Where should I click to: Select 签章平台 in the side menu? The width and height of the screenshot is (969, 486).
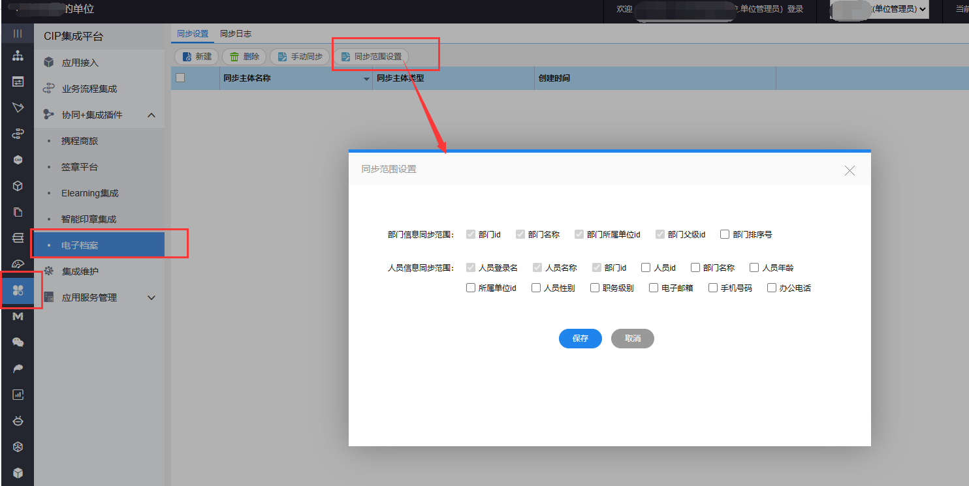point(80,167)
